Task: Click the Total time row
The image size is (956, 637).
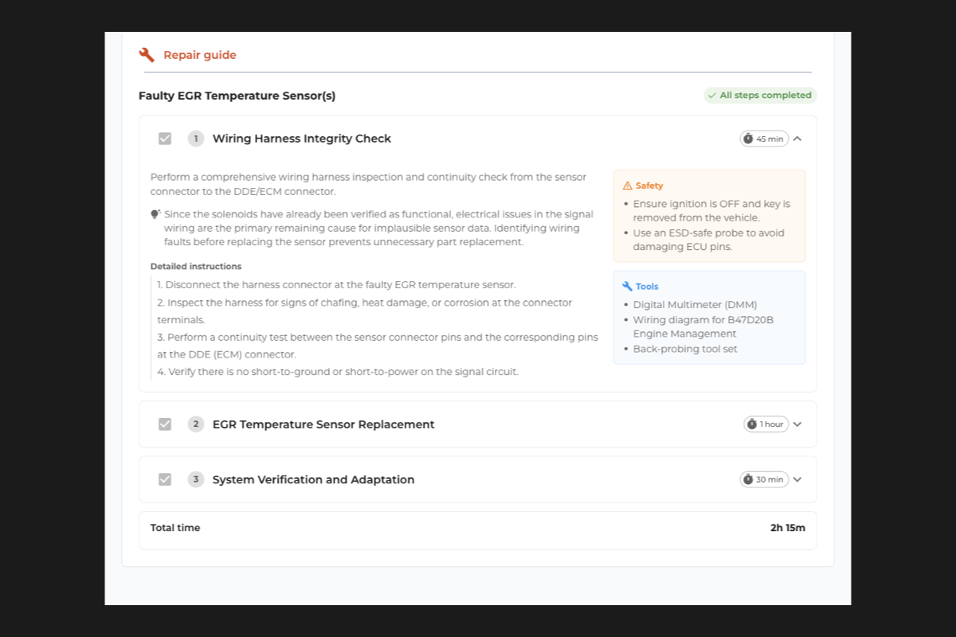Action: click(x=478, y=529)
